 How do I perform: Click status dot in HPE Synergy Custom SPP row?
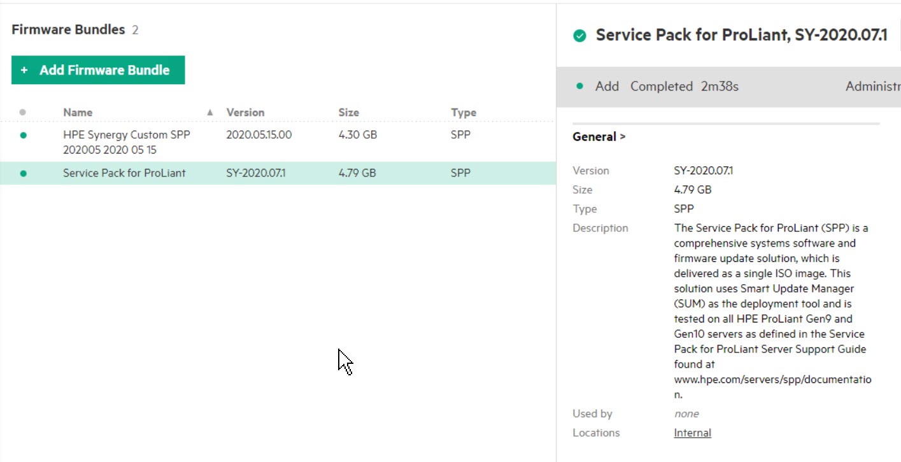[x=24, y=135]
